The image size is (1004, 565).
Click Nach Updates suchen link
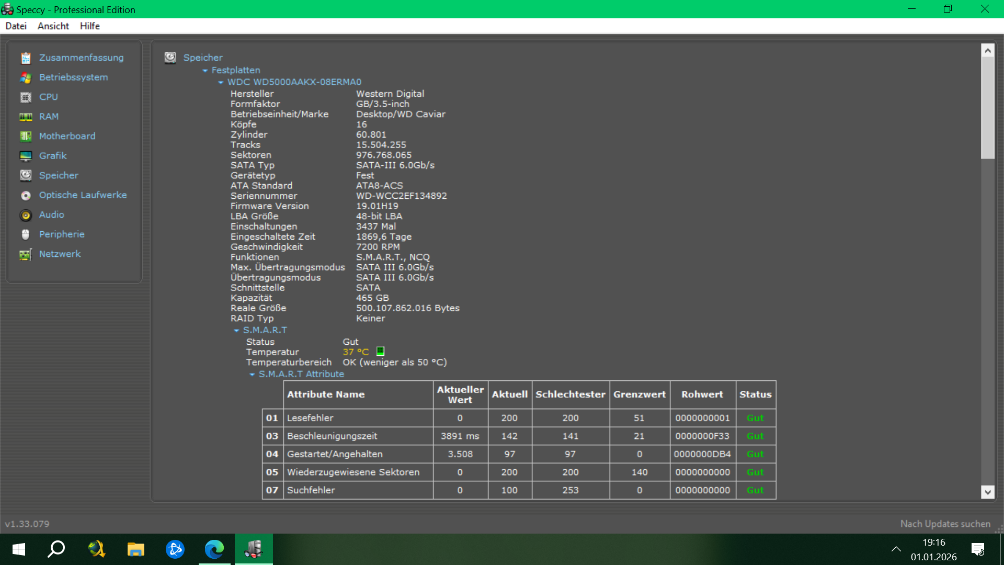[945, 524]
